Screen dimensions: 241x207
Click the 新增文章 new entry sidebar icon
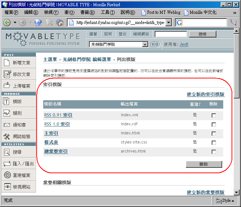[x=7, y=63]
